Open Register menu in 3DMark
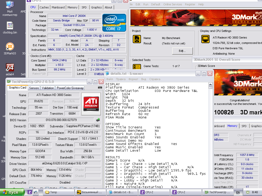Image resolution: width=262 pixels, height=196 pixels. click(190, 4)
